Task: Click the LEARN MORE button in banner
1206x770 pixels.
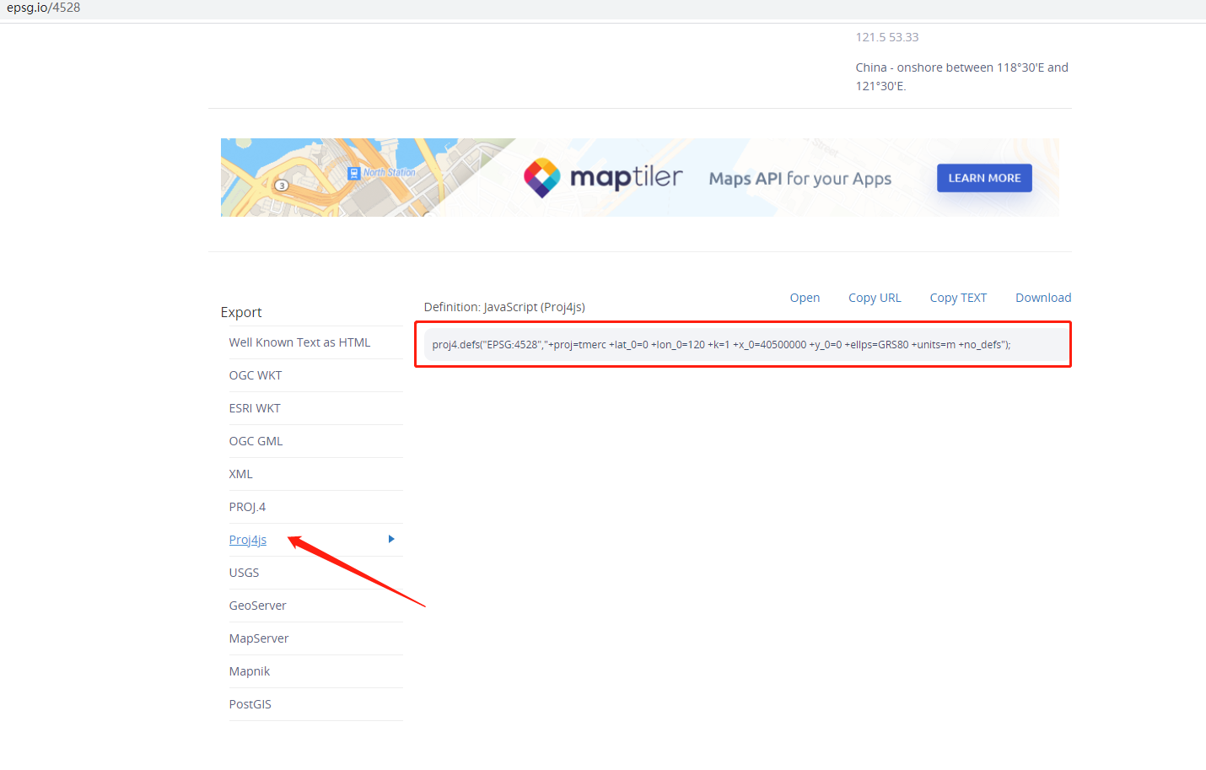Action: pos(984,178)
